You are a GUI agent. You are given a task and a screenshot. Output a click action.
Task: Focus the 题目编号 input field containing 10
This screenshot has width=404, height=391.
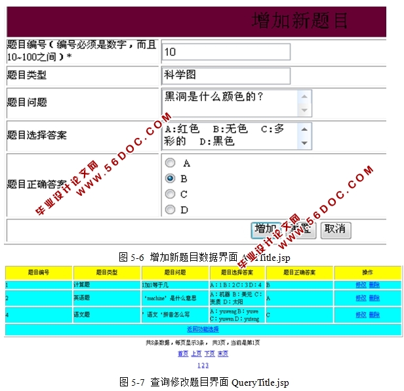(x=226, y=52)
